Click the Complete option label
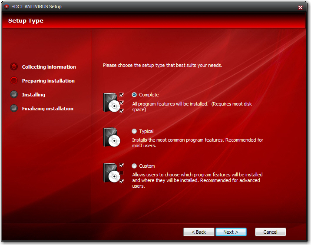The image size is (311, 245). 149,95
